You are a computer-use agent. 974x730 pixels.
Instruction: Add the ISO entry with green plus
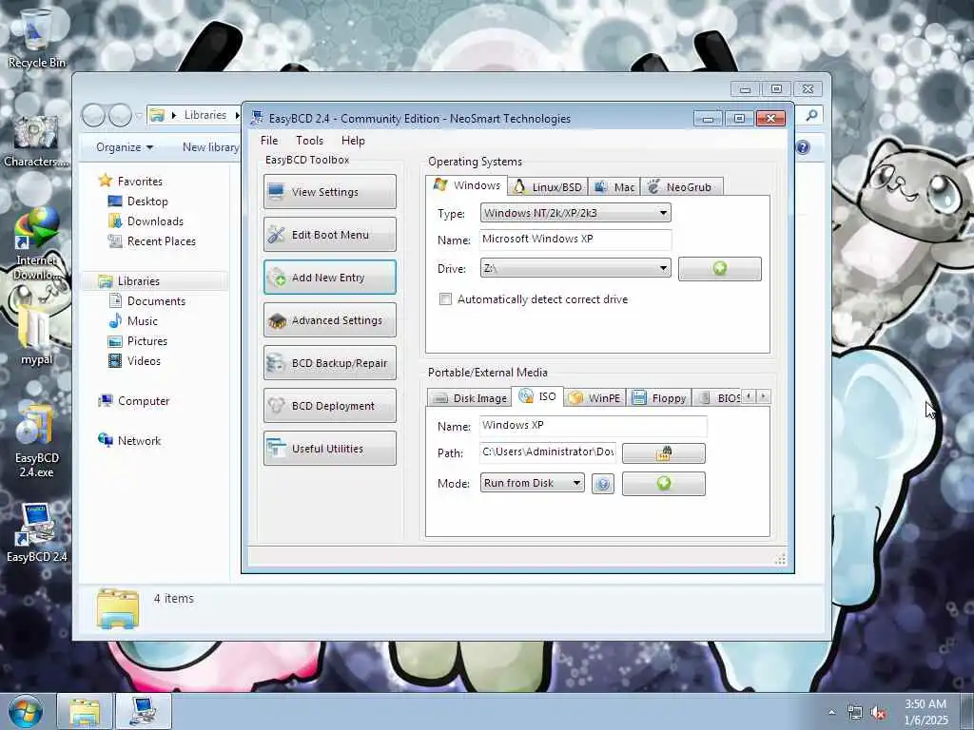(x=663, y=484)
